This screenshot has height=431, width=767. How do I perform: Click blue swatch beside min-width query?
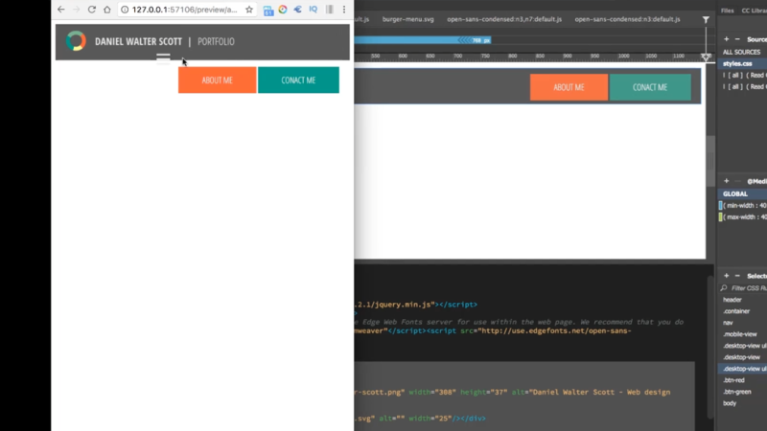(720, 206)
